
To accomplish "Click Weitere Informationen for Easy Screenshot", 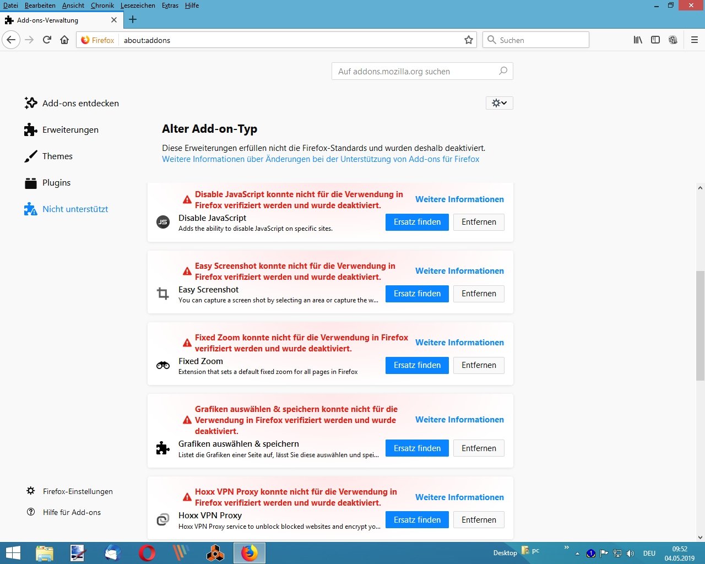I will (x=459, y=271).
